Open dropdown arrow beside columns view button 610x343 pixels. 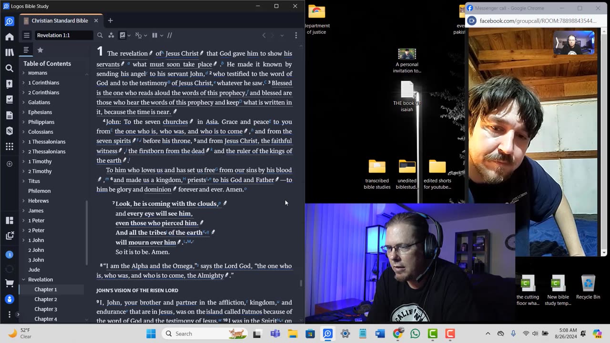[x=162, y=35]
